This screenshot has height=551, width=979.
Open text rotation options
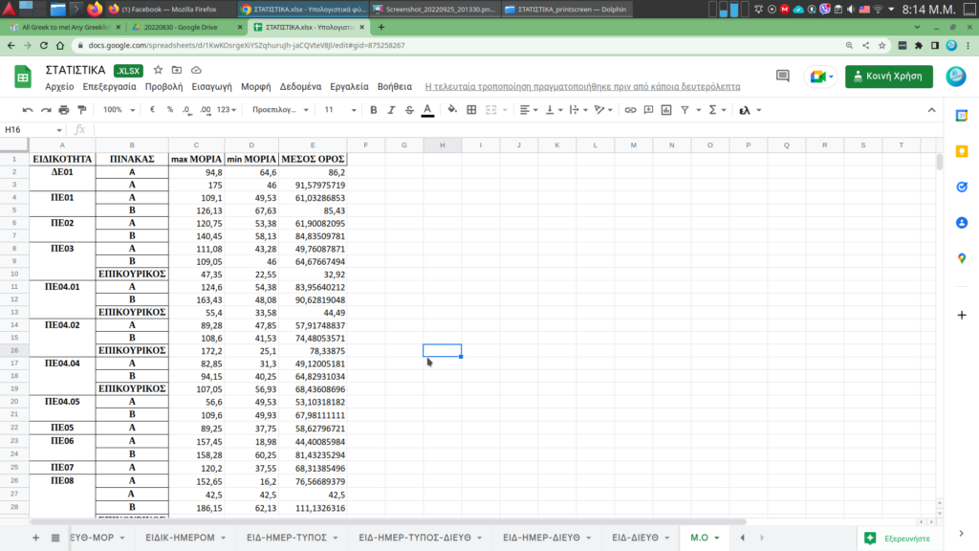point(603,110)
